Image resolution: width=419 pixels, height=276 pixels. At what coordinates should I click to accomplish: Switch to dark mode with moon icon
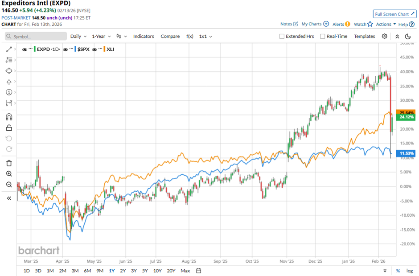[x=408, y=36]
